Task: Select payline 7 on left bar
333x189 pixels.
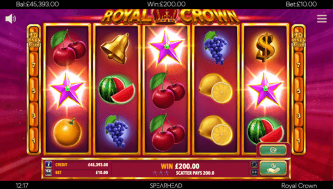Action: pos(34,65)
